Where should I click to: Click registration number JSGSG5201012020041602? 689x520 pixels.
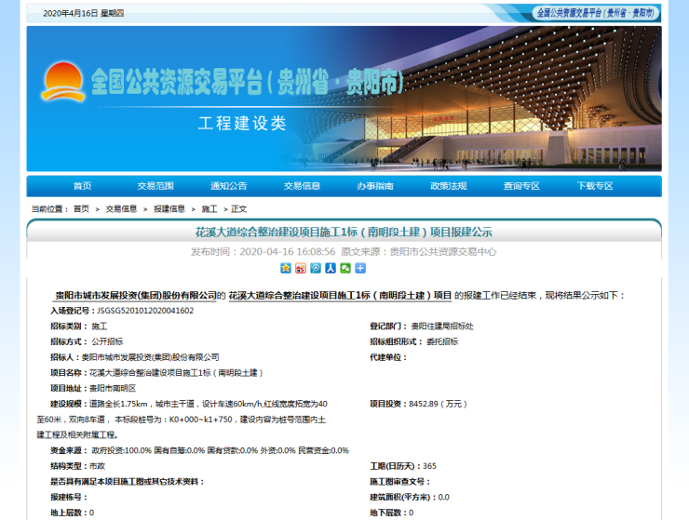point(145,311)
